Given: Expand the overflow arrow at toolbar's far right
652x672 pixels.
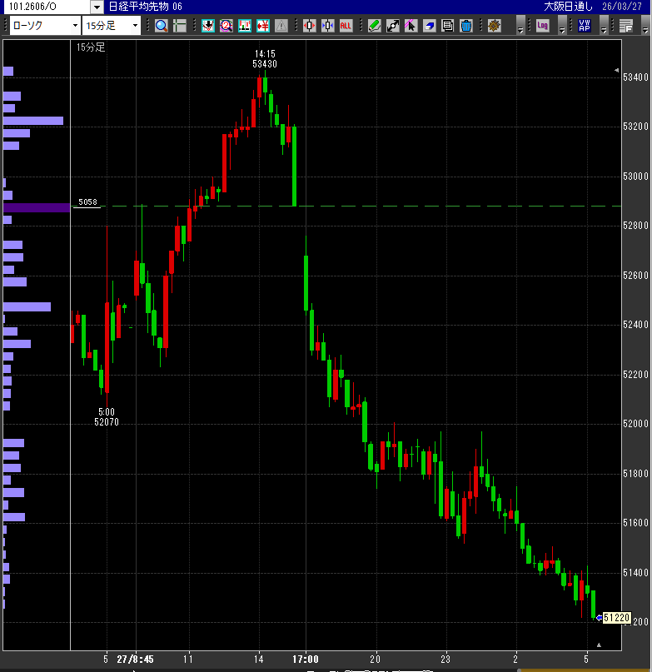Looking at the screenshot, I should coord(645,26).
